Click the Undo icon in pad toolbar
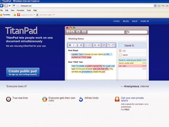The image size is (169, 127). [x=109, y=45]
